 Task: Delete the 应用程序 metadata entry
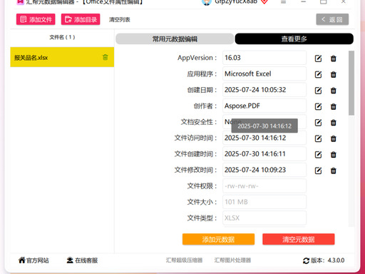click(x=334, y=74)
